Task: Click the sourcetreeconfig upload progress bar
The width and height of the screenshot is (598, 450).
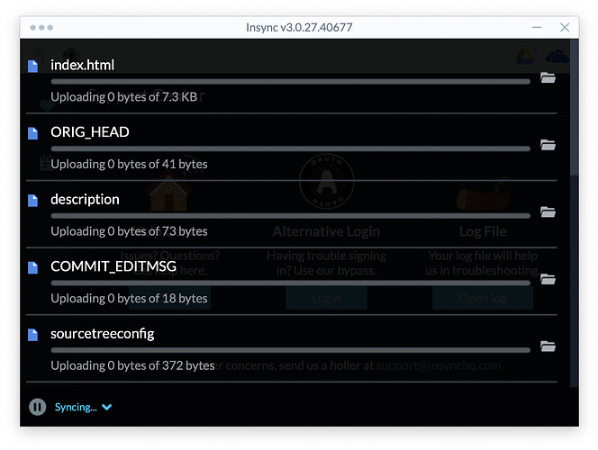Action: pyautogui.click(x=290, y=350)
